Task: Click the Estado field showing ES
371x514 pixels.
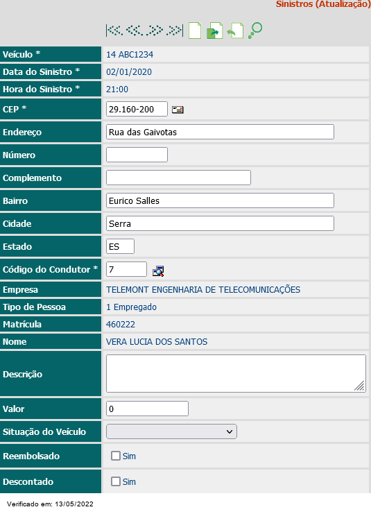Action: [x=120, y=246]
